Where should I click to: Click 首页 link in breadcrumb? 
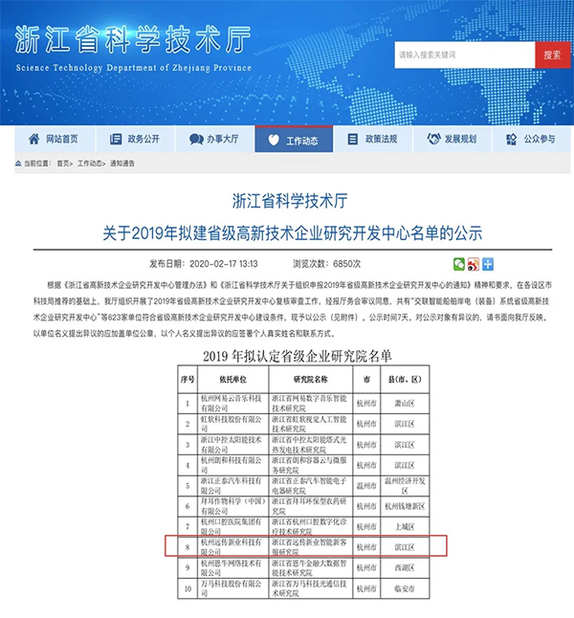[x=63, y=164]
